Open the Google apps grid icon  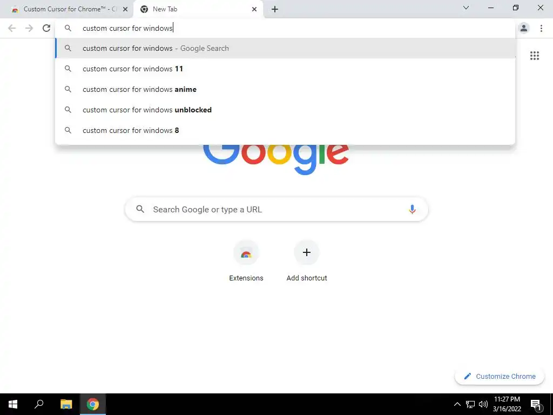click(534, 56)
